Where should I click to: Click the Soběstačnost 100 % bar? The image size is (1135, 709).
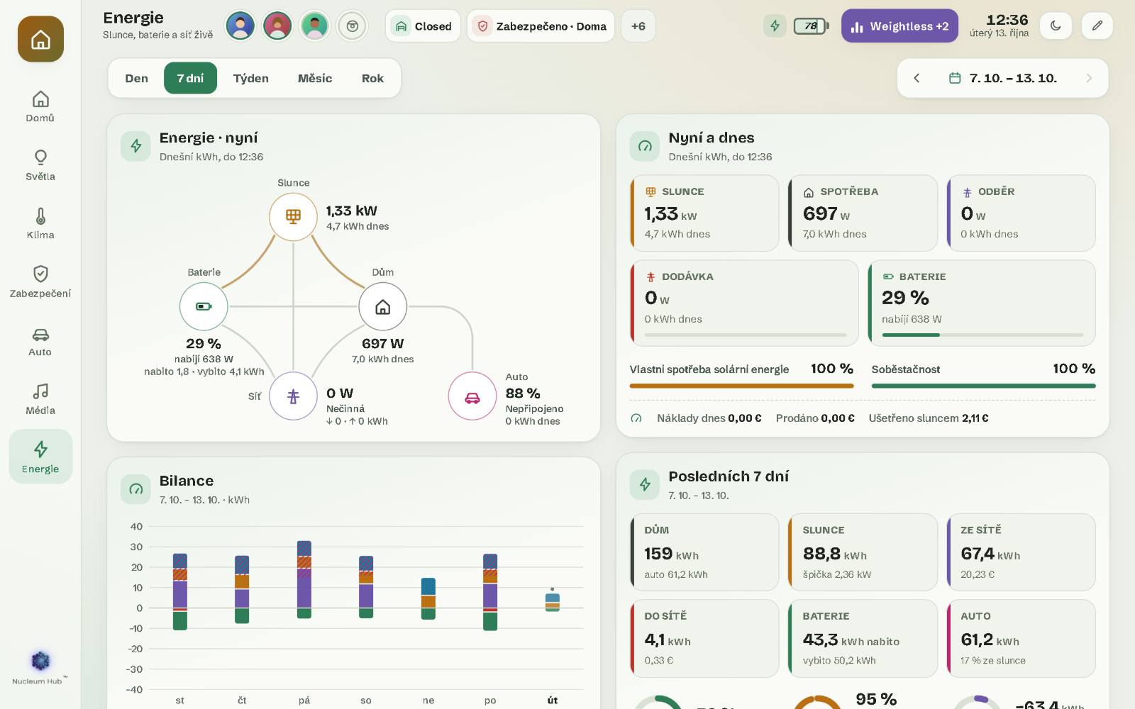coord(983,386)
